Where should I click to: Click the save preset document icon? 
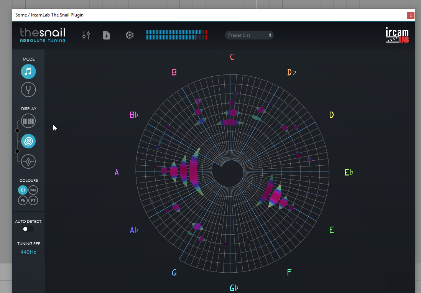pyautogui.click(x=107, y=35)
